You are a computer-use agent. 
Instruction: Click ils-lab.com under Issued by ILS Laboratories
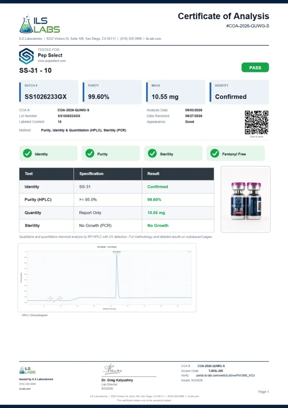pos(25,389)
